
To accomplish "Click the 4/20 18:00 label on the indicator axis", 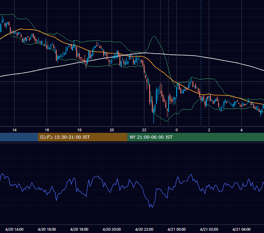I will 79,229.
